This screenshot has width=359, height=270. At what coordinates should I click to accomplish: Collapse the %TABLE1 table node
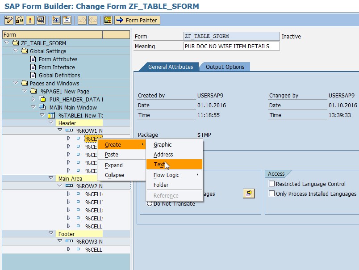(42, 115)
